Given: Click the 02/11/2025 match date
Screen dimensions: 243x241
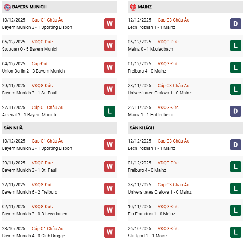Looking at the screenshot, I should 14,207.
